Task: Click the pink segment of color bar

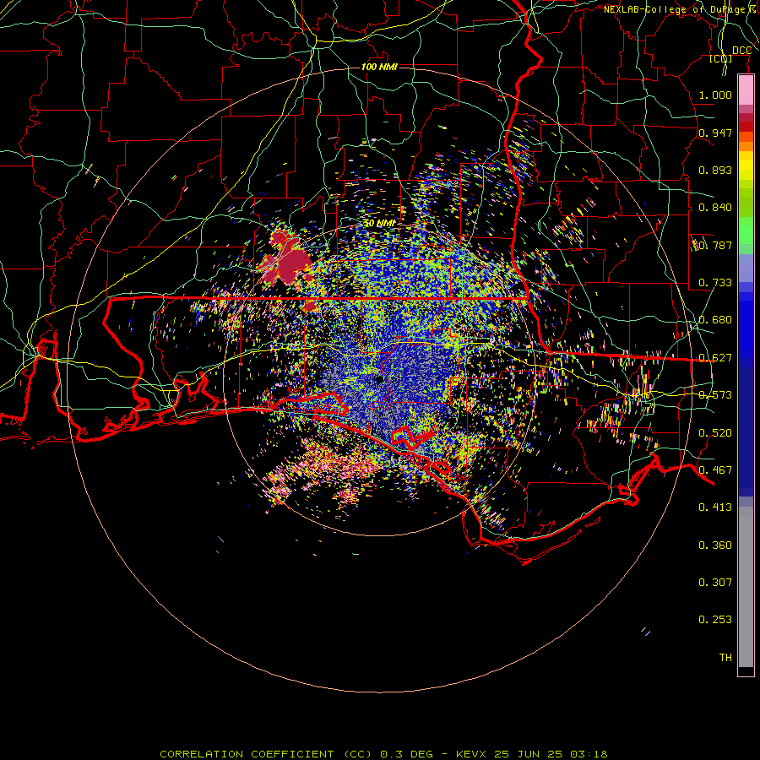Action: (746, 90)
